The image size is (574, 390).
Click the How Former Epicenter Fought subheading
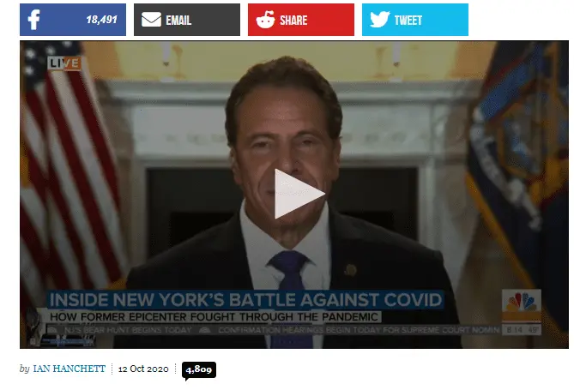tap(214, 317)
